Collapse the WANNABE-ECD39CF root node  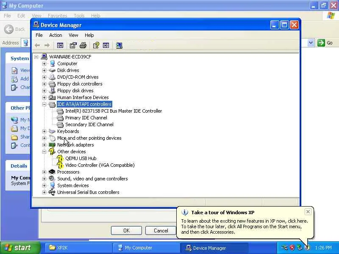pos(36,57)
